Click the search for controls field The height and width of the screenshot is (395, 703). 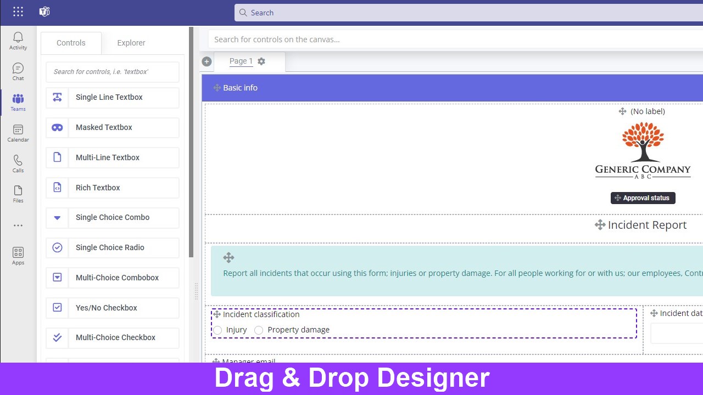point(113,72)
